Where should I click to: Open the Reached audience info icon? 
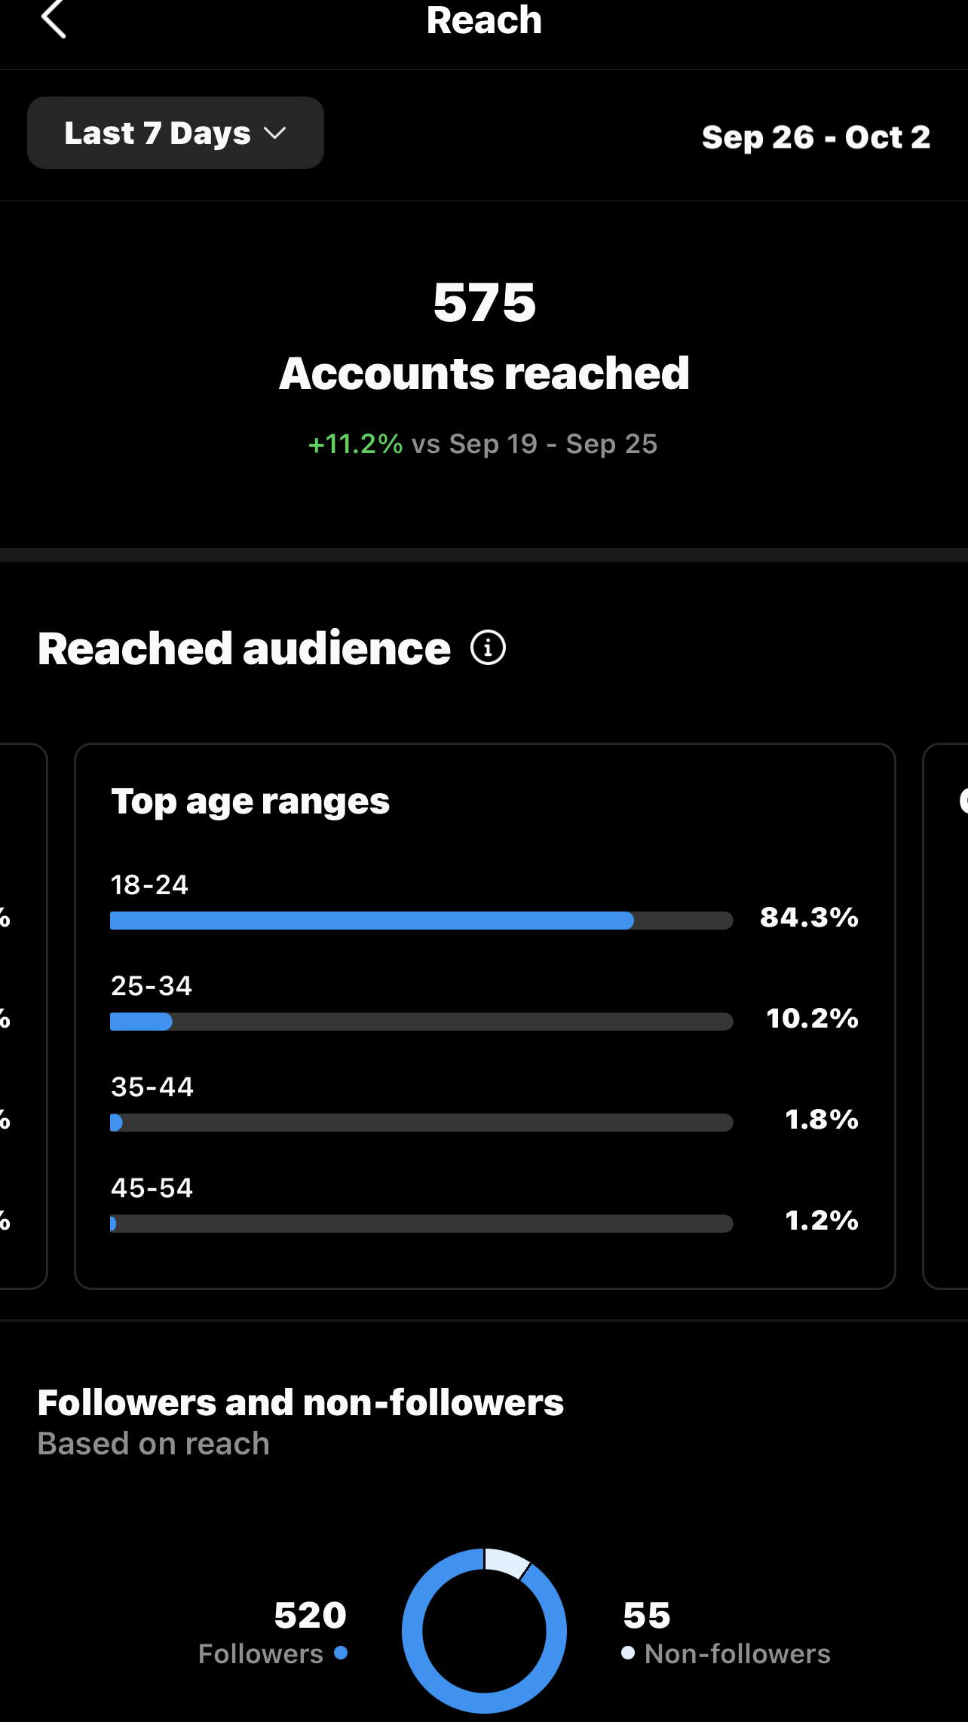488,648
